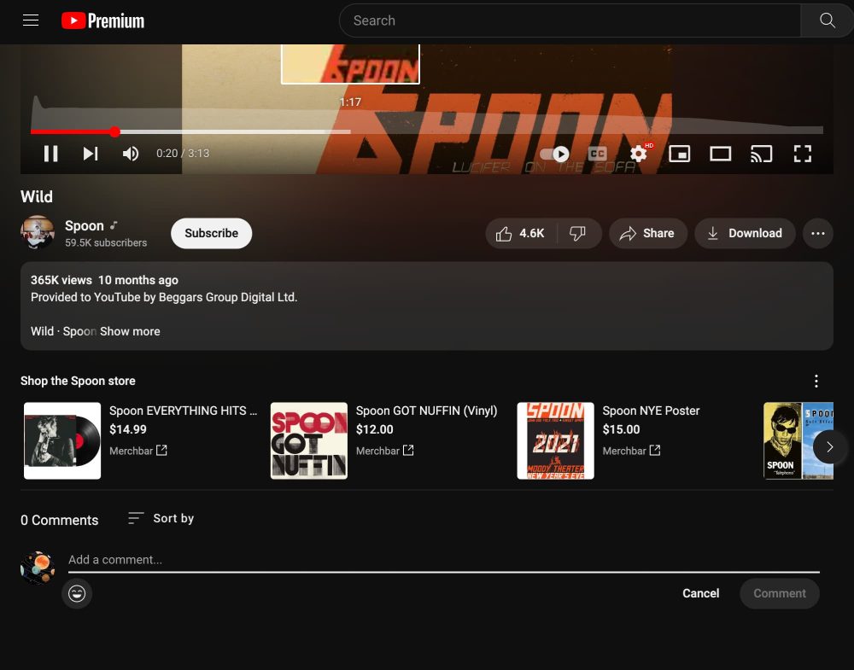Enable miniplayer mode

click(680, 154)
